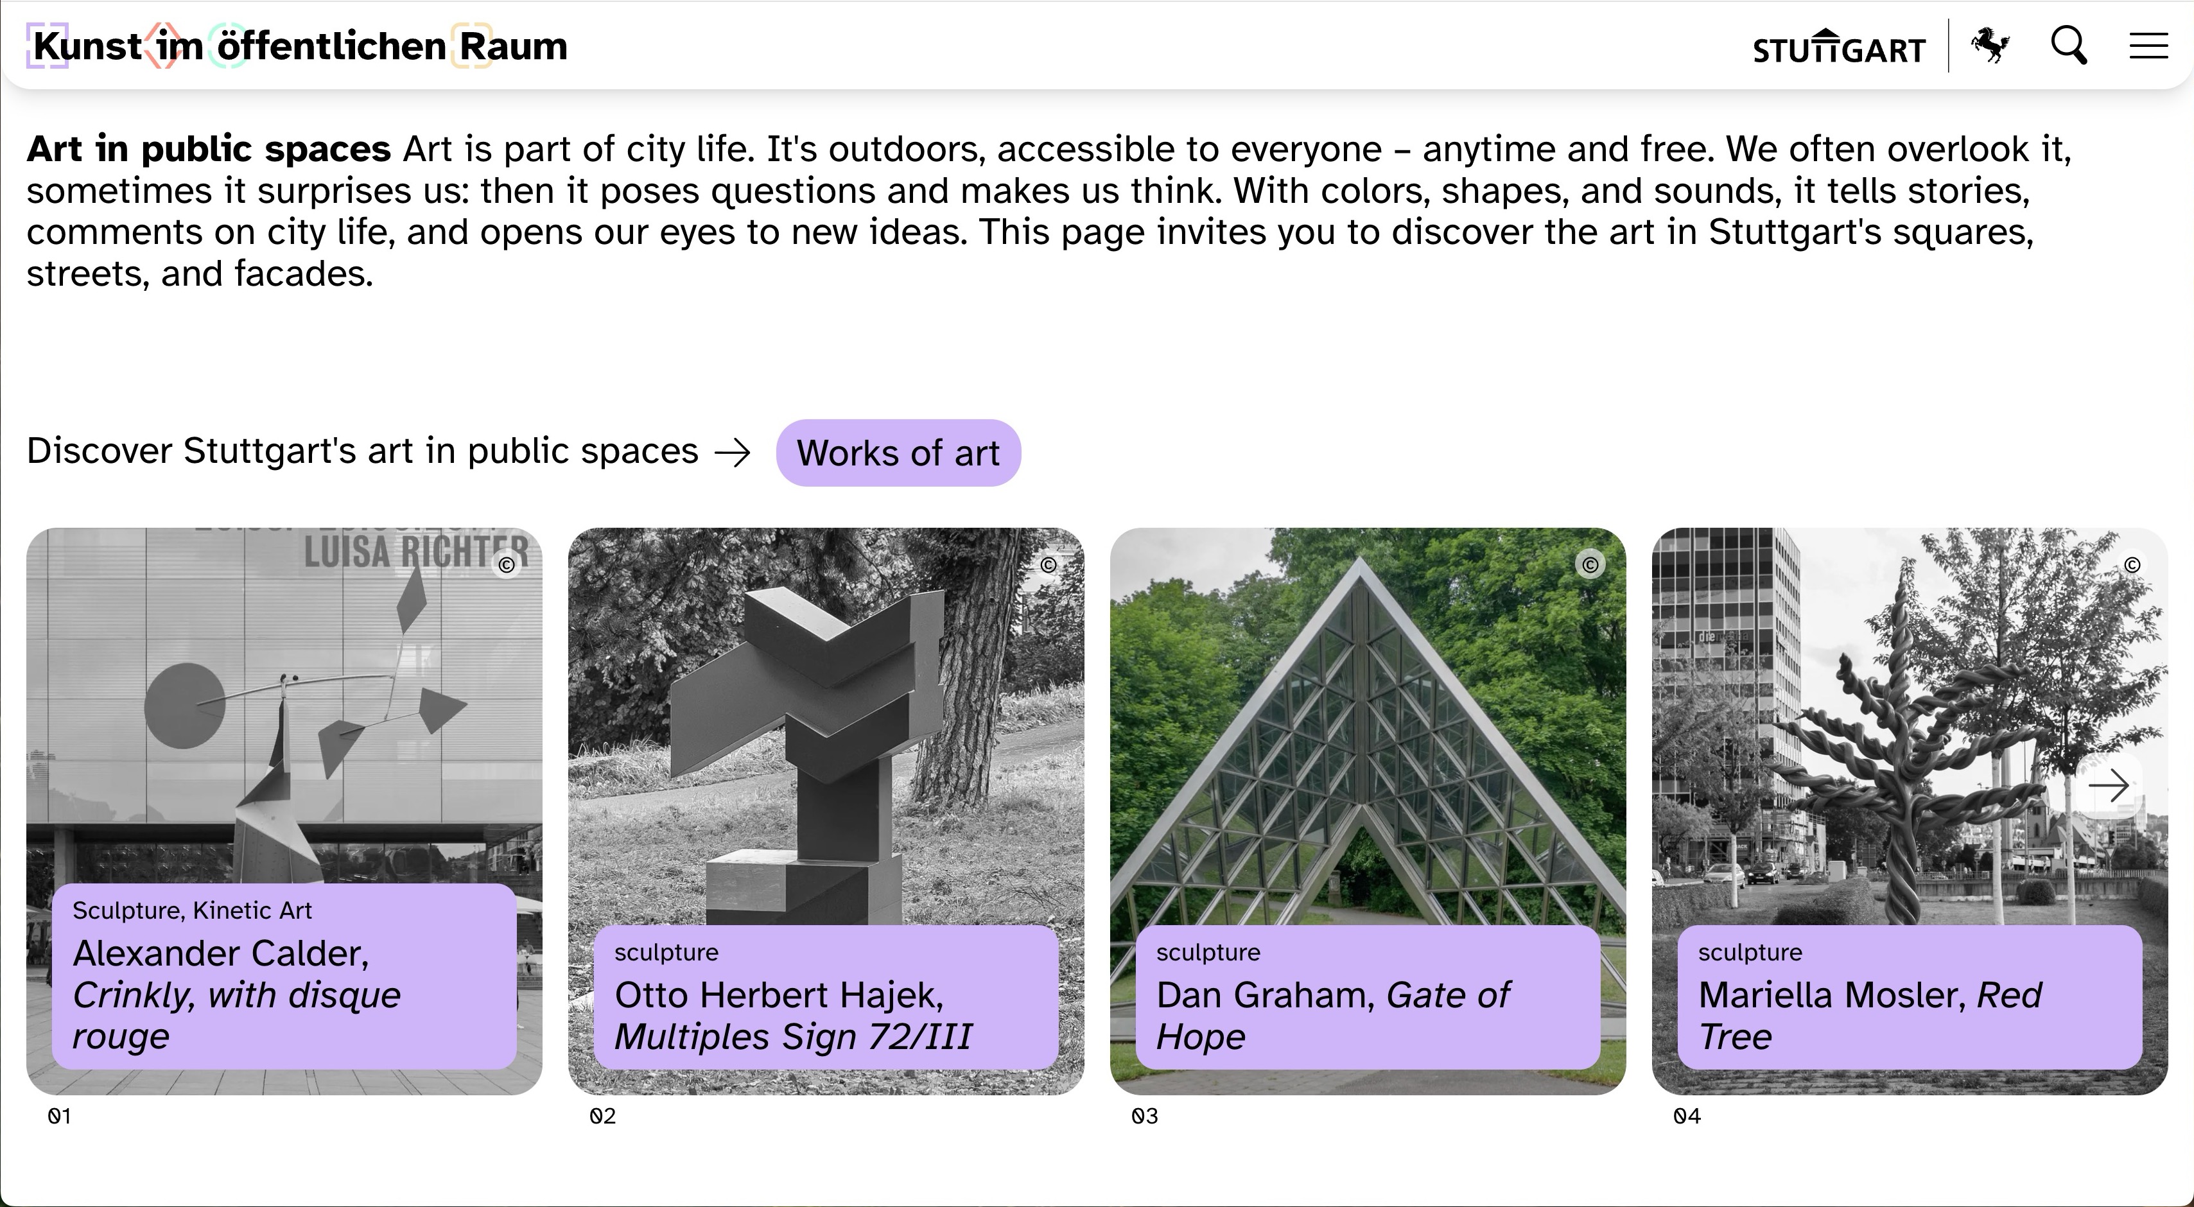The height and width of the screenshot is (1207, 2194).
Task: Show copyright info on Red Tree image
Action: (x=2132, y=565)
